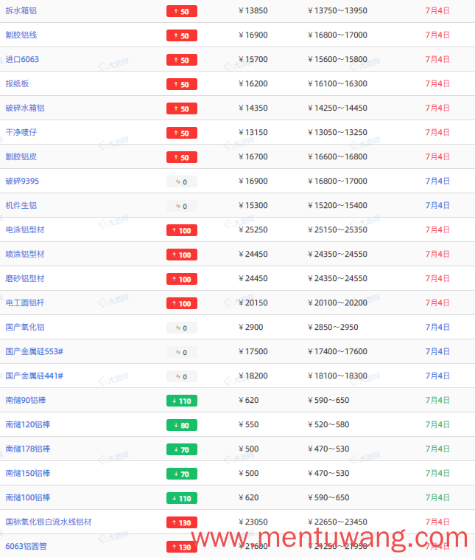Click the gray 0 badge for 国产金属硅553#
This screenshot has width=475, height=560.
click(182, 352)
